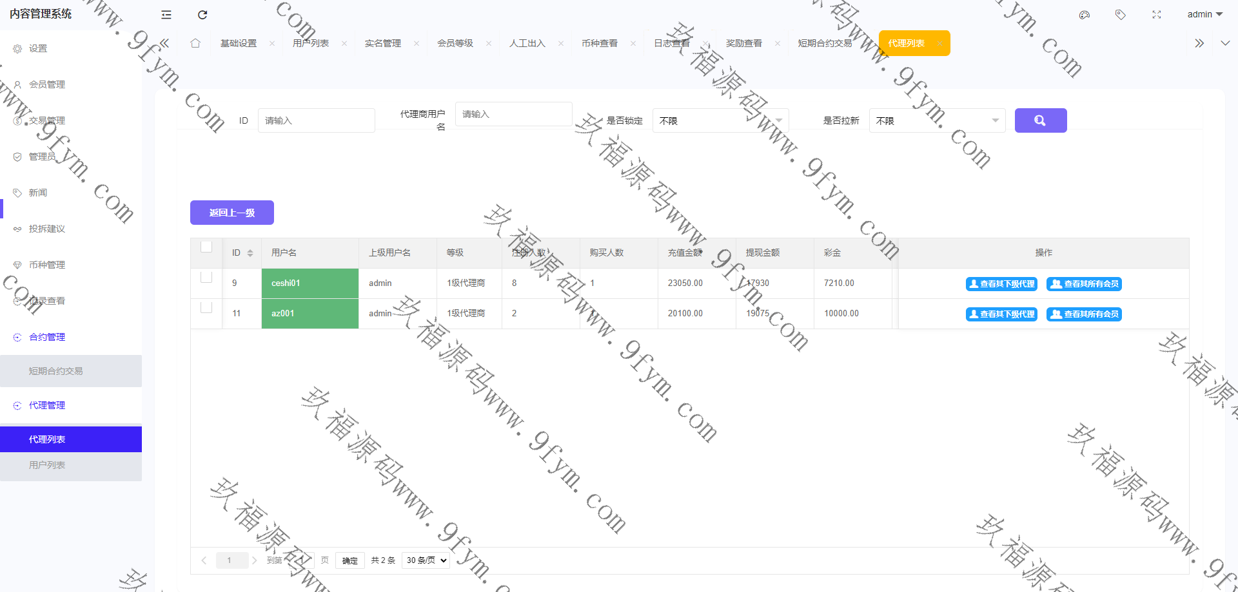Open 会员管理 in the sidebar
The height and width of the screenshot is (592, 1238).
point(47,84)
